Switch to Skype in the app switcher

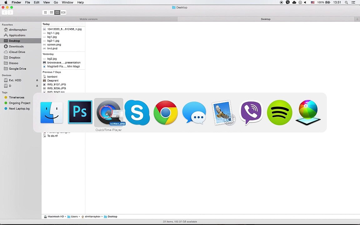137,112
